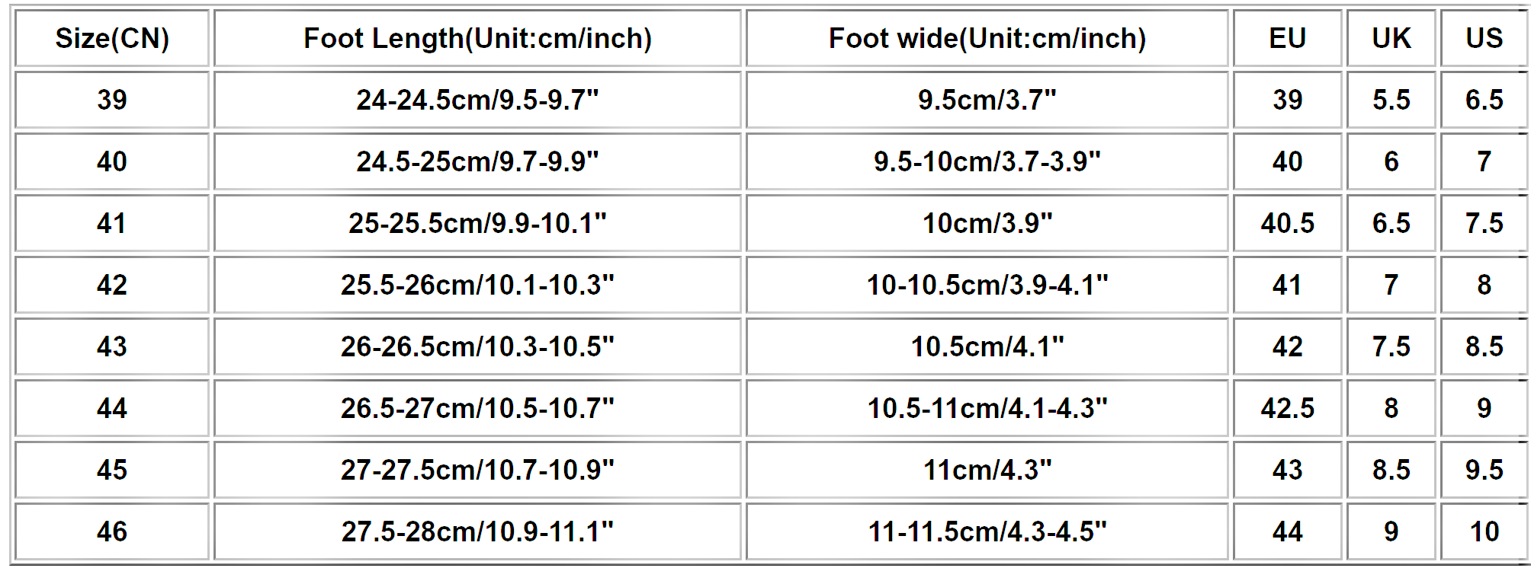This screenshot has height=568, width=1531.
Task: Click the US size 10 cell
Action: [x=1484, y=531]
